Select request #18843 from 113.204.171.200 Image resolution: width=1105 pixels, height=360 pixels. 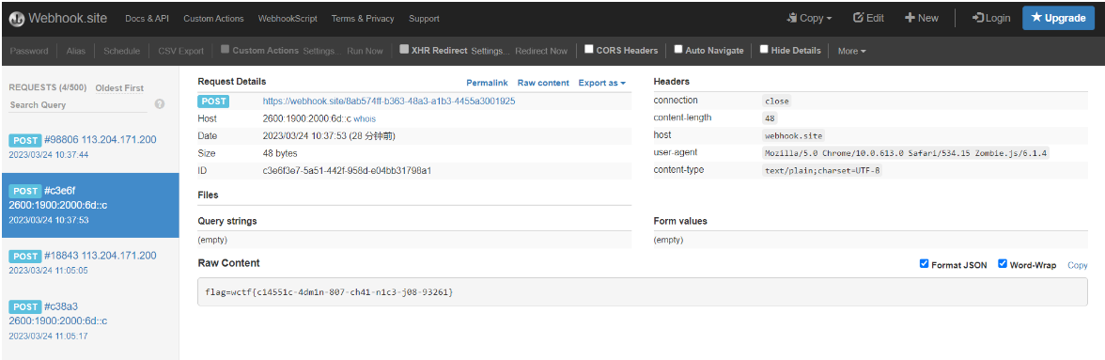coord(90,261)
